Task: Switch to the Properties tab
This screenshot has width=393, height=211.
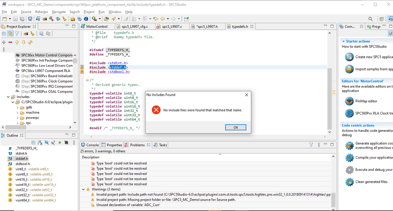Action: coord(112,145)
